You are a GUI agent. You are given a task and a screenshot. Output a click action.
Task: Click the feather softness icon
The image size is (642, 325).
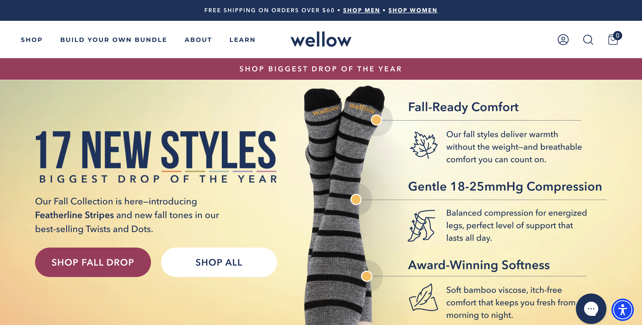tap(423, 297)
